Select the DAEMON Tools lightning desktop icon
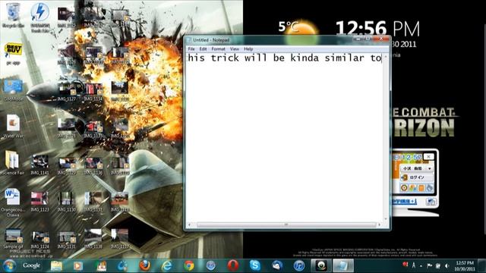This screenshot has width=486, height=273. click(40, 17)
